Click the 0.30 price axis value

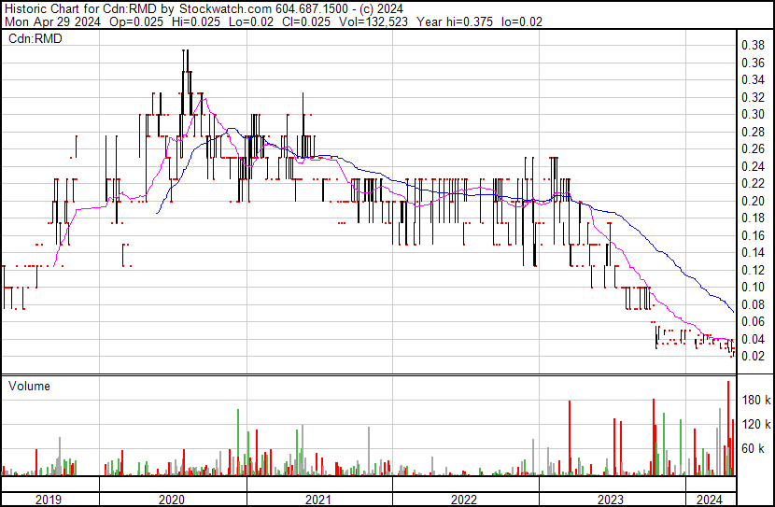pyautogui.click(x=754, y=114)
